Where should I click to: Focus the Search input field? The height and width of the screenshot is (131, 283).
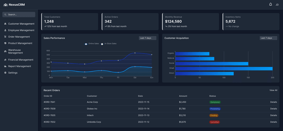pos(19,15)
